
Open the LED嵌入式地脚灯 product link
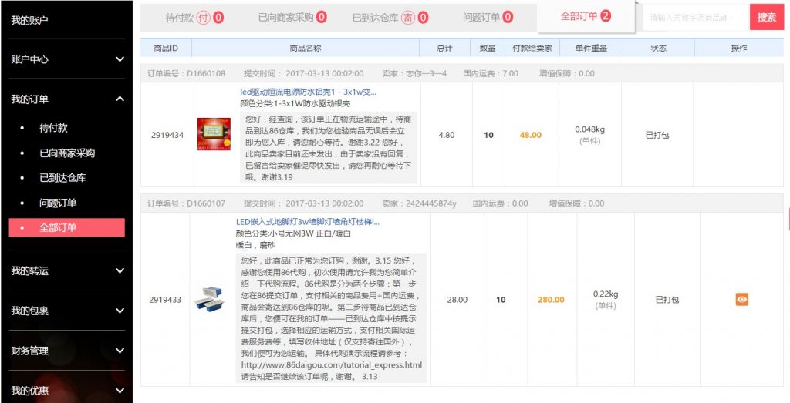tap(307, 222)
